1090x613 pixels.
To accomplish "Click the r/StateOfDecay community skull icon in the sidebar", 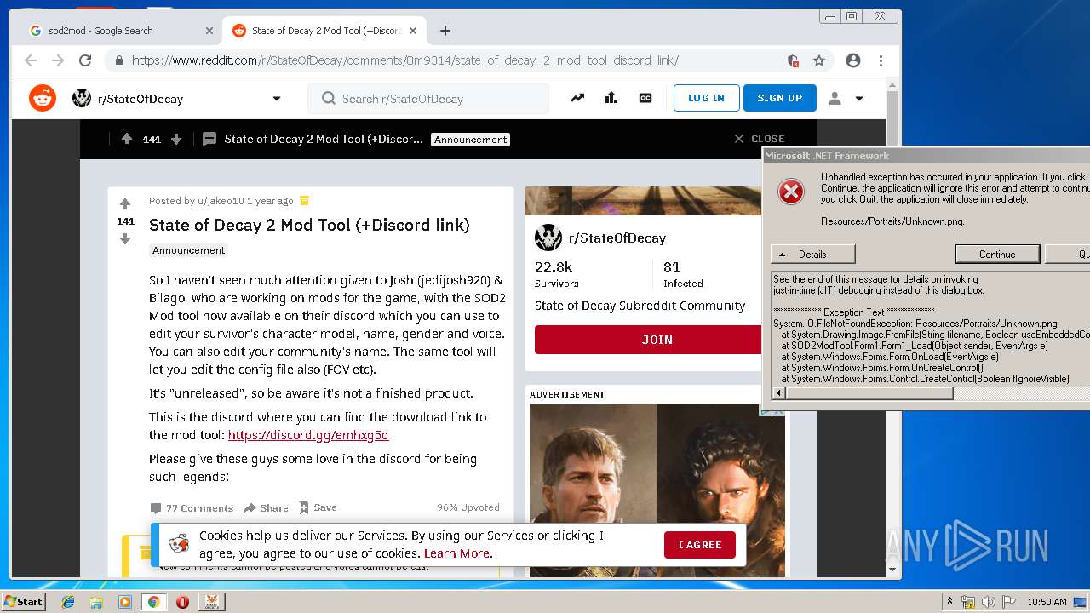I will coord(548,238).
